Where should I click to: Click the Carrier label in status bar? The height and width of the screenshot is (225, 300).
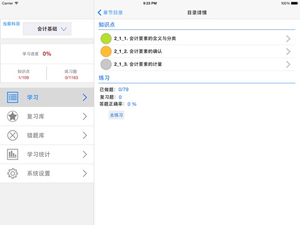[7, 3]
